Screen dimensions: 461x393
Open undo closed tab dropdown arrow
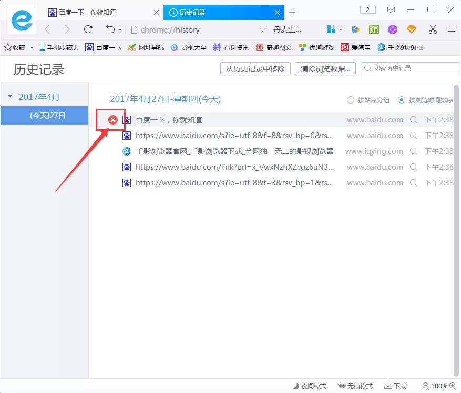click(120, 30)
